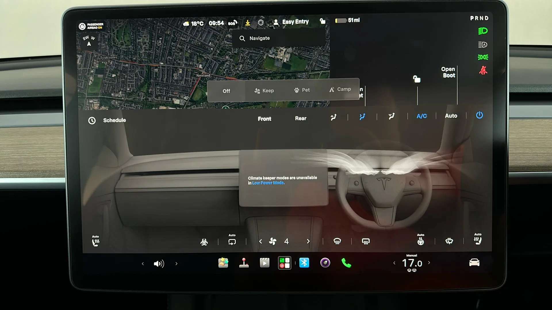Tap the seatbelt warning icon
The height and width of the screenshot is (310, 552).
point(483,70)
